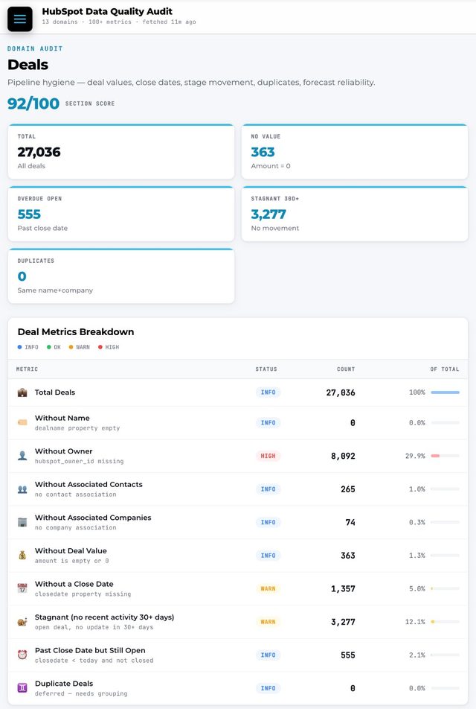Click the STATUS column header

point(266,369)
